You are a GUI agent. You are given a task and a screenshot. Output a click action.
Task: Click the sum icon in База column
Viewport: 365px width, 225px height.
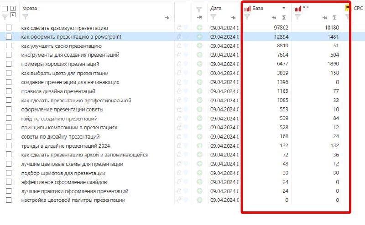pos(284,18)
